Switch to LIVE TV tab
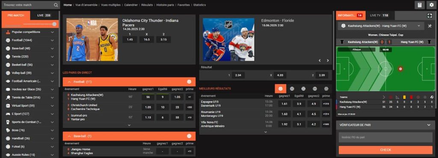 point(379,15)
